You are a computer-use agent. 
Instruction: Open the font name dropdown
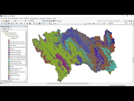(125, 23)
